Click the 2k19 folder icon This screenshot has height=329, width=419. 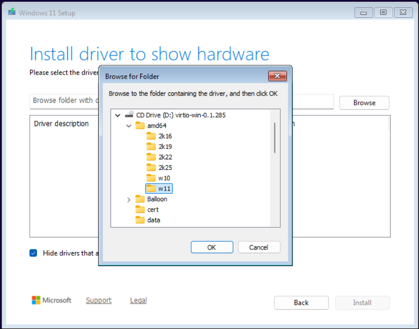click(x=151, y=146)
